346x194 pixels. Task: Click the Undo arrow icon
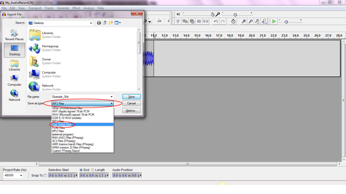(x=216, y=21)
